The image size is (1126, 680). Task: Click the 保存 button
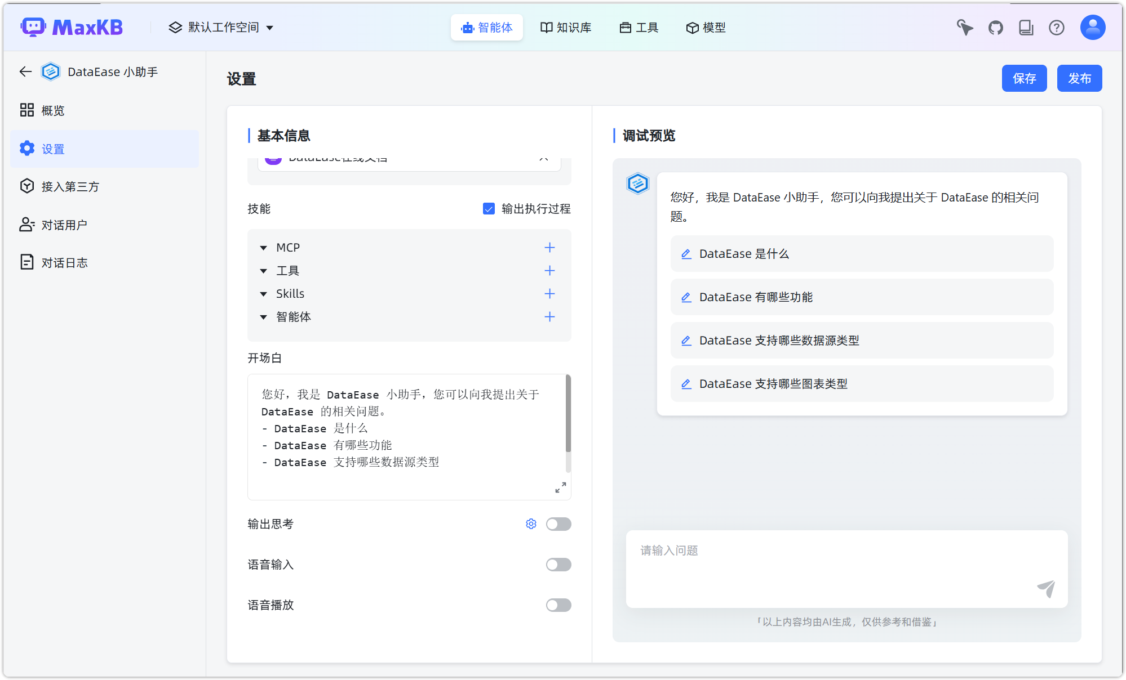pos(1024,78)
